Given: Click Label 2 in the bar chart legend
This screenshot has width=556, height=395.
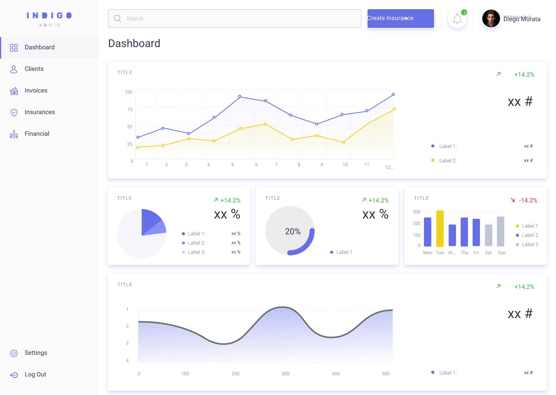Looking at the screenshot, I should pos(530,235).
